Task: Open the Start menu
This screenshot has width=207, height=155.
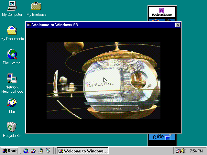Action: [9, 151]
